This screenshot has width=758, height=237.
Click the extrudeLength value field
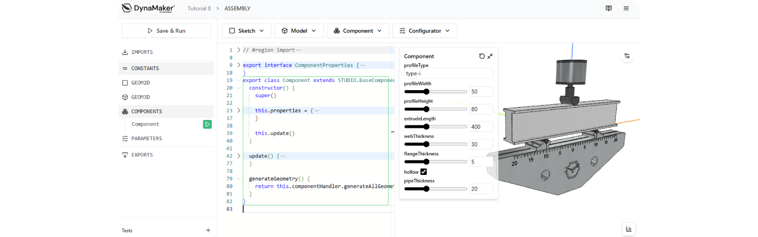click(480, 127)
